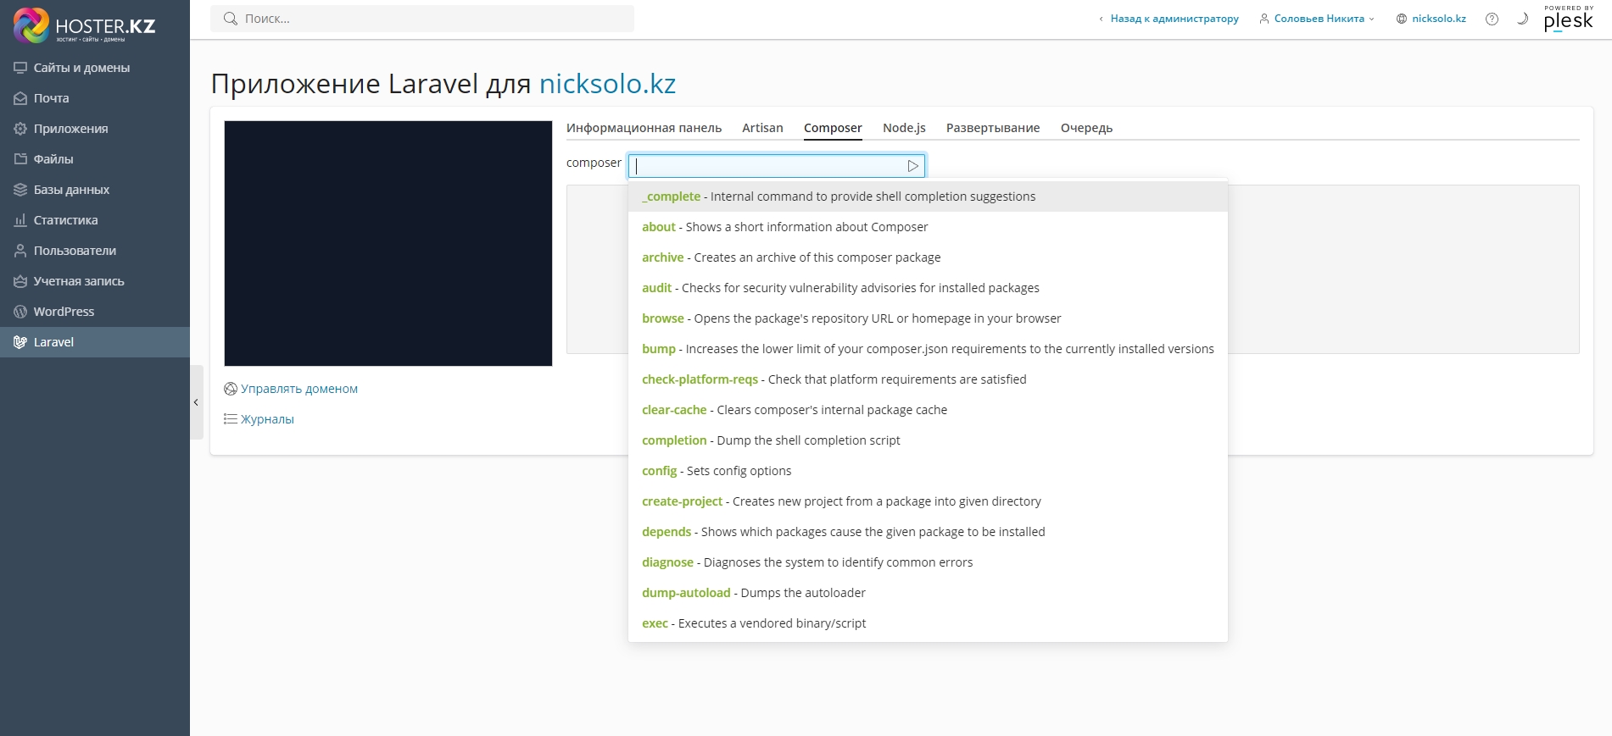Go back via Назад к администратору
Image resolution: width=1612 pixels, height=736 pixels.
pos(1169,19)
